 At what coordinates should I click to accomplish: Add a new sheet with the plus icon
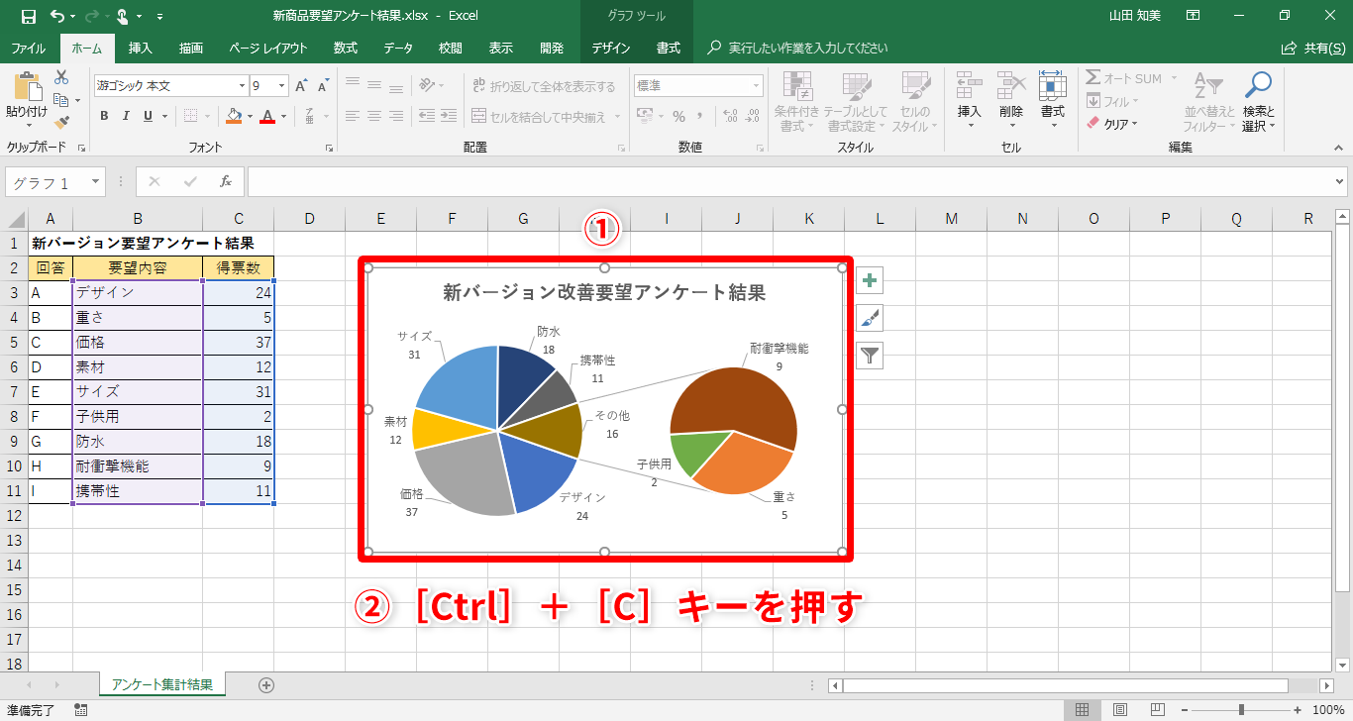click(x=265, y=684)
